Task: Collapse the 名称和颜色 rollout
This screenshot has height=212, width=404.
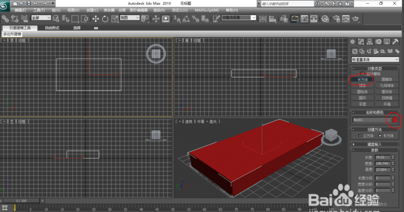Action: point(375,112)
